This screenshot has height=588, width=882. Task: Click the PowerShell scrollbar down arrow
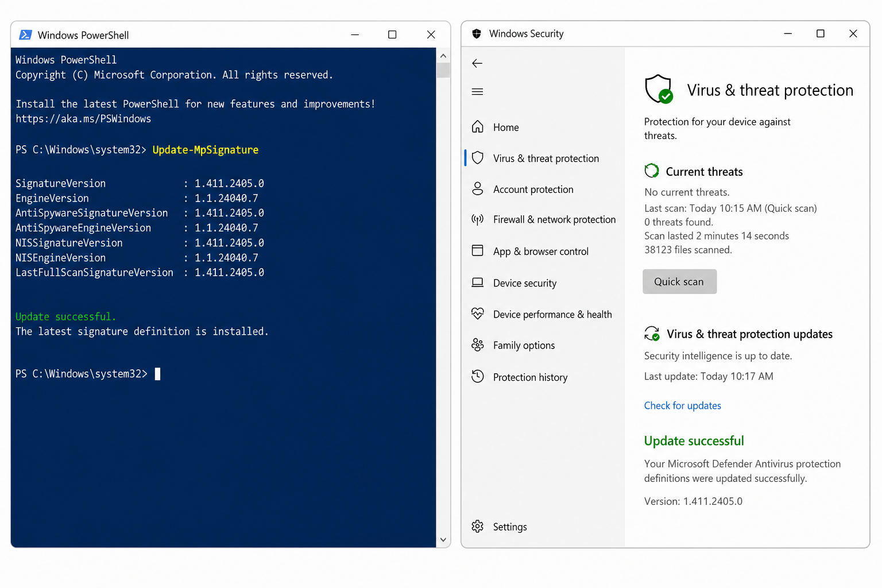tap(443, 539)
